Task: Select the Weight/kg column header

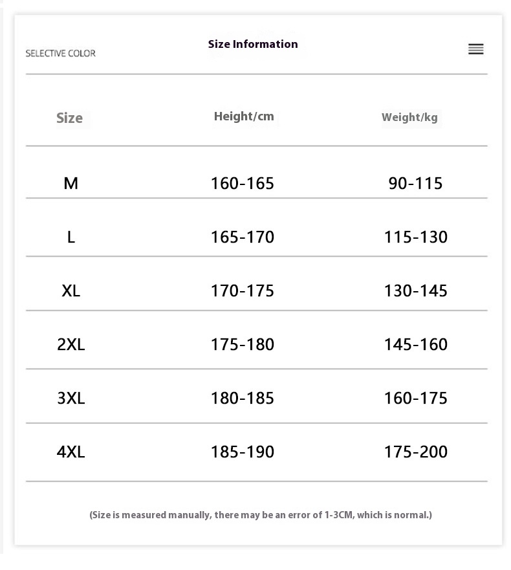Action: click(x=409, y=117)
